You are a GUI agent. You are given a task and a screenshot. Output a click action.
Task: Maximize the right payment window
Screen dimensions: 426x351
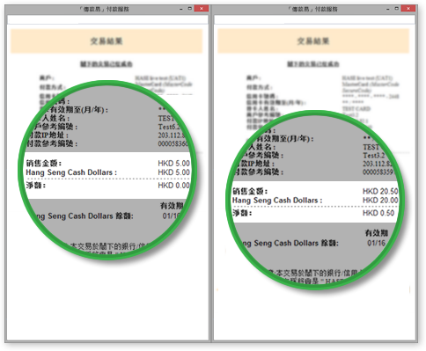tap(397, 9)
